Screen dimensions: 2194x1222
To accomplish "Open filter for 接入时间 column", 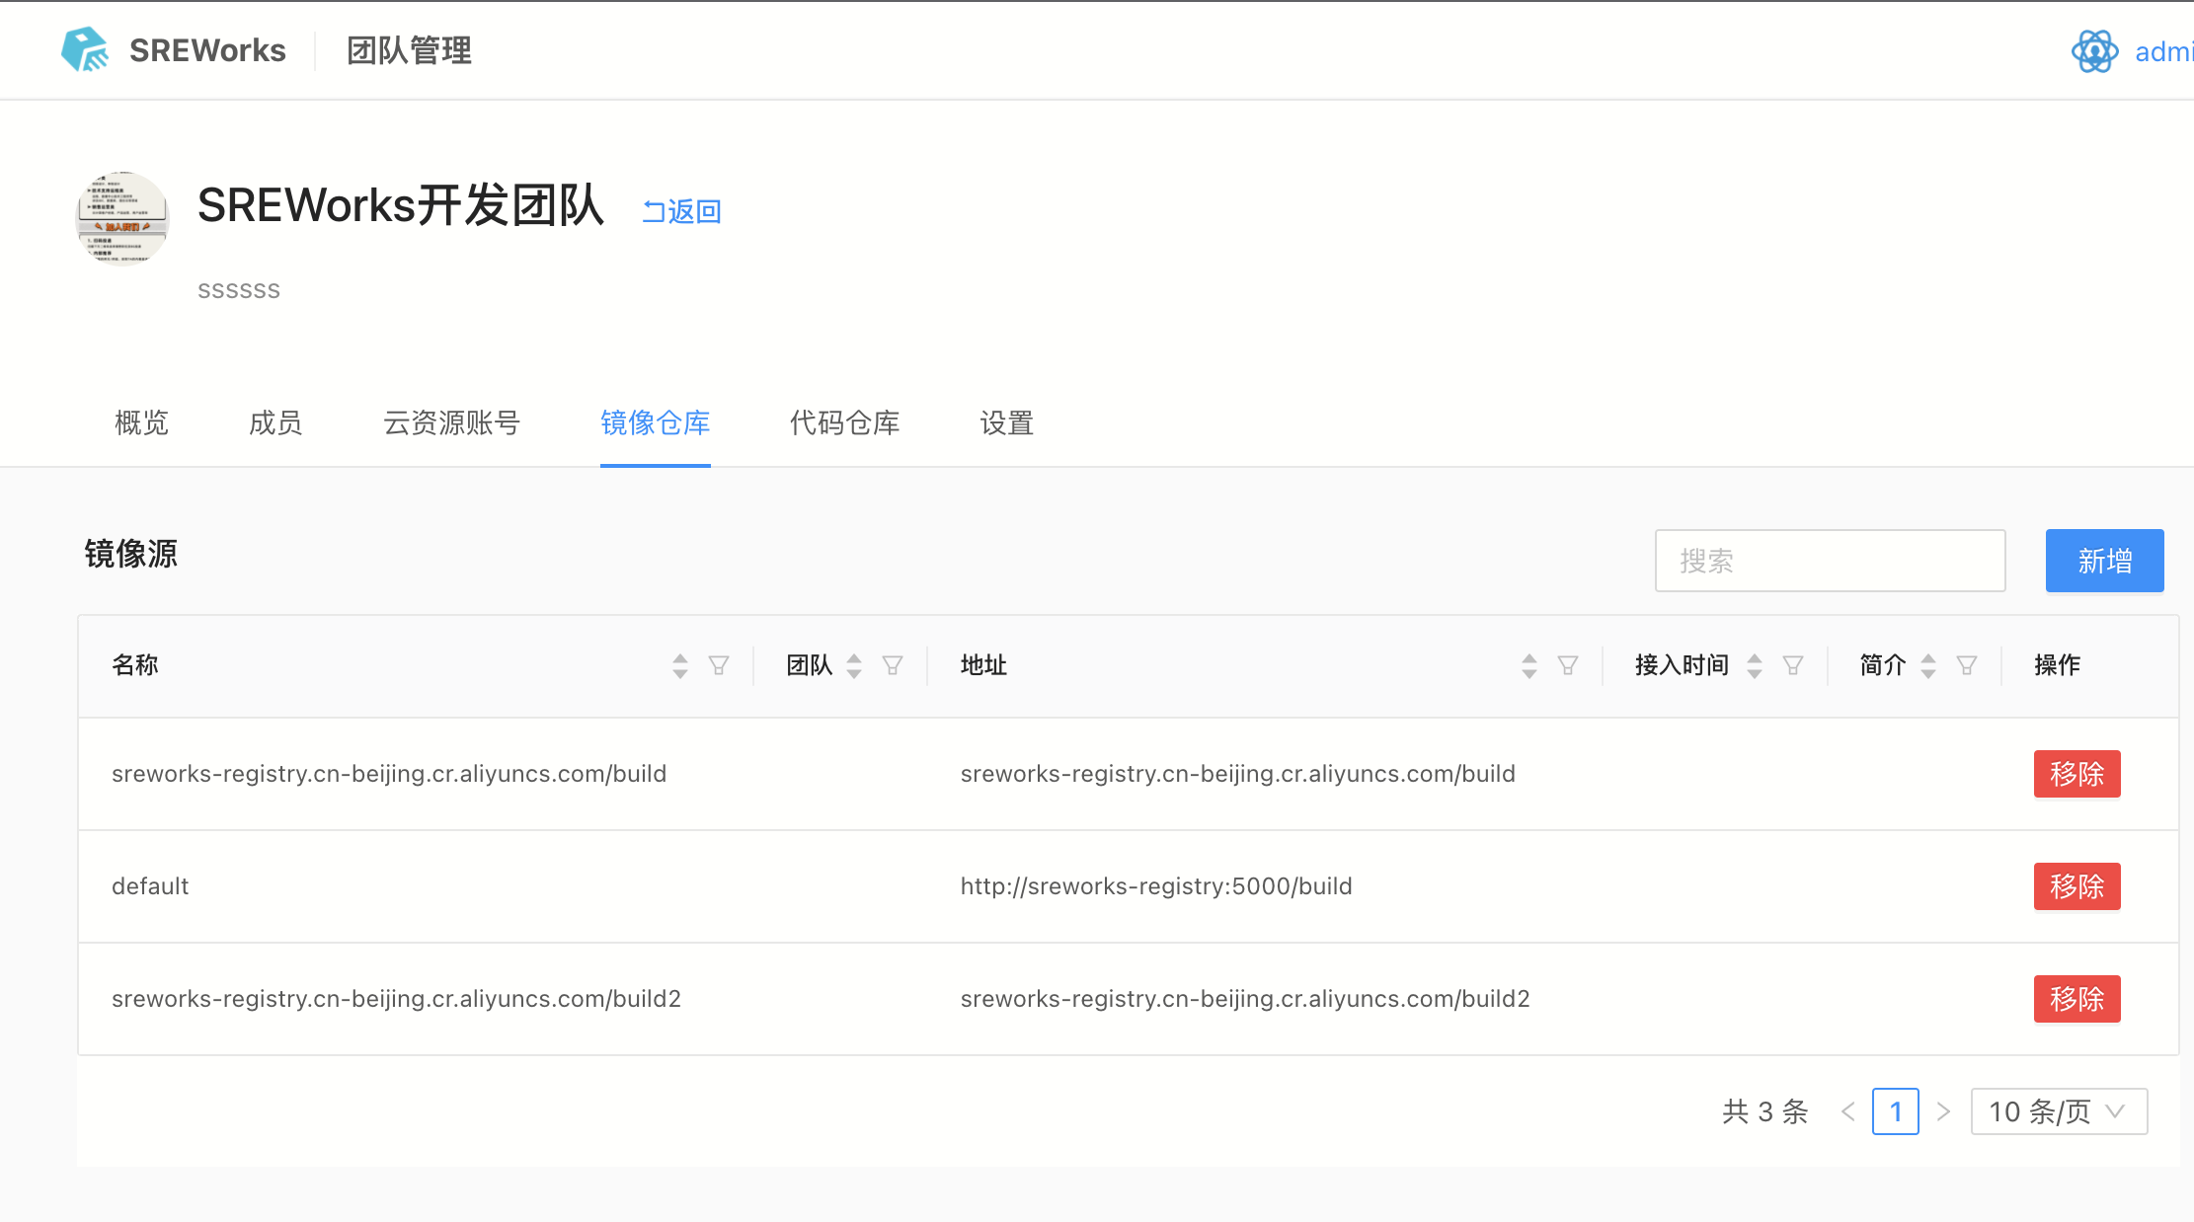I will 1793,666.
